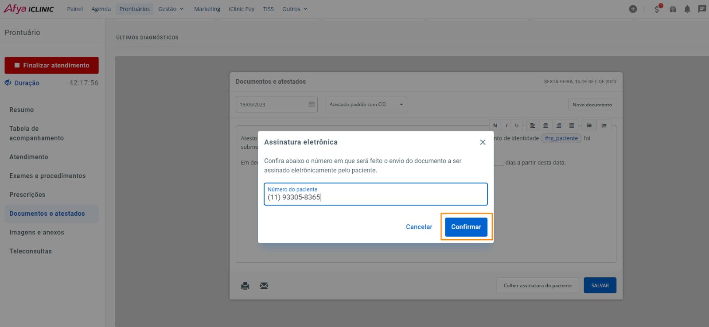This screenshot has width=709, height=327.
Task: Open the notifications bell icon
Action: (x=687, y=9)
